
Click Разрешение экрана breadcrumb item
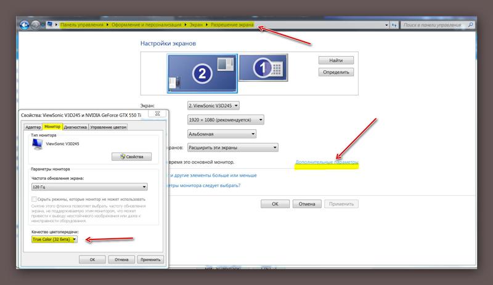click(x=232, y=25)
